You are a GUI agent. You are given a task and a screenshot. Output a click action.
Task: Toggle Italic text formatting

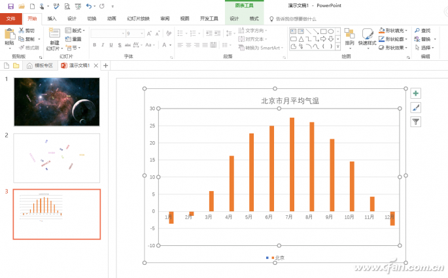[x=103, y=45]
